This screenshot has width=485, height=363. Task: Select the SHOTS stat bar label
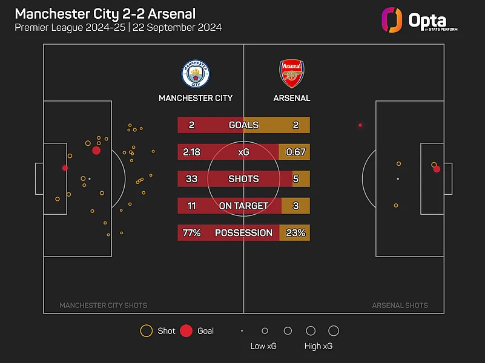243,179
